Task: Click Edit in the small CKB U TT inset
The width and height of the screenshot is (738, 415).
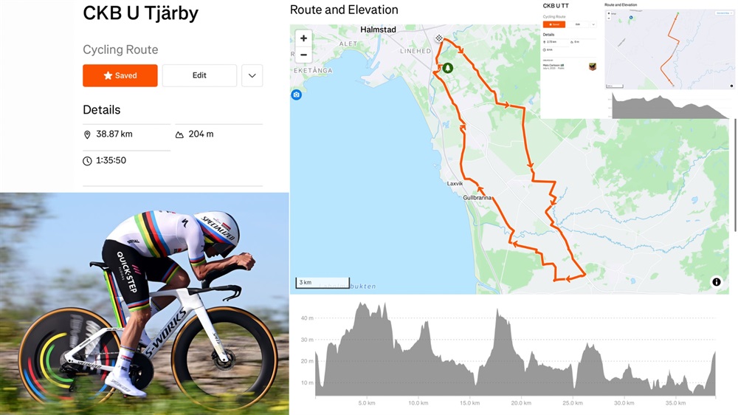Action: (x=578, y=24)
